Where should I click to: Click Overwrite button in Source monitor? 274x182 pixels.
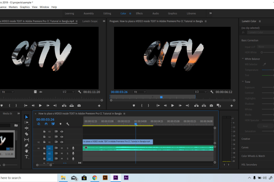pyautogui.click(x=71, y=105)
